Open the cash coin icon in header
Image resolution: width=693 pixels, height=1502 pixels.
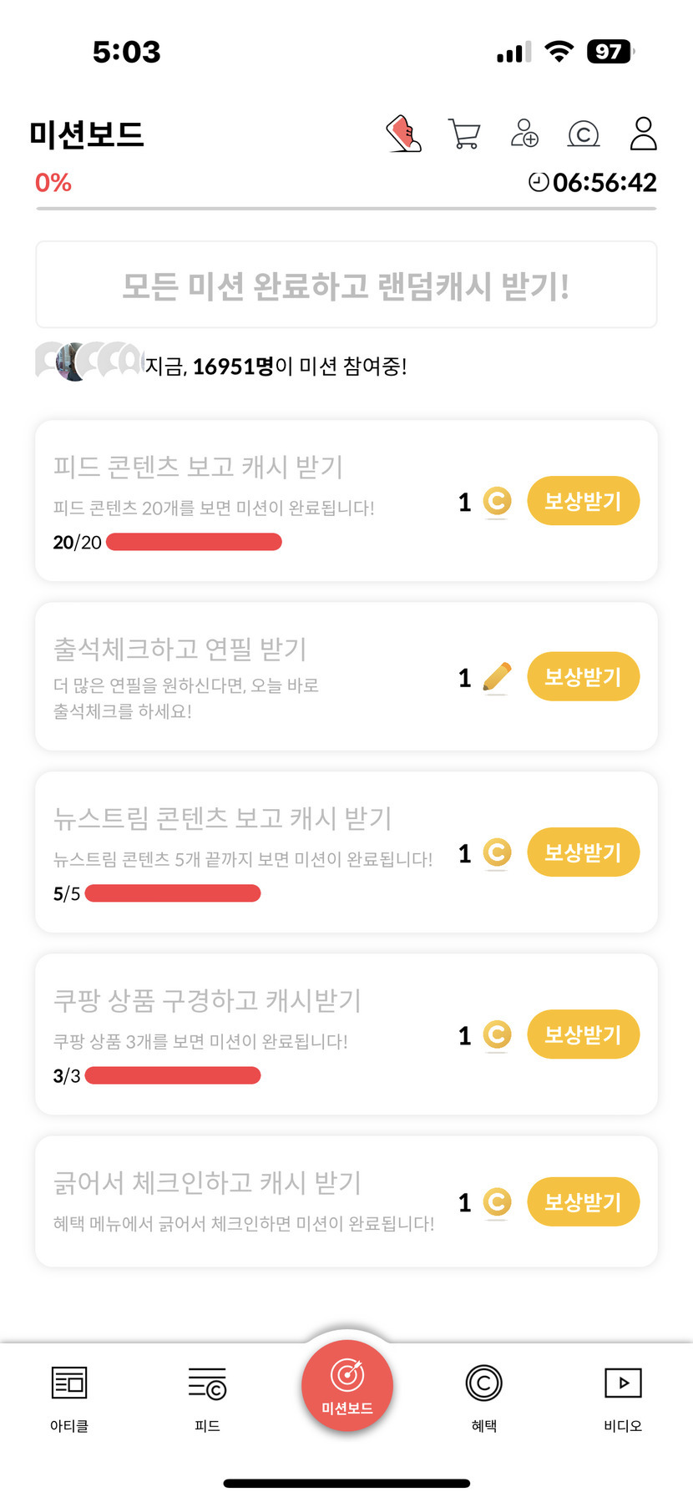584,134
